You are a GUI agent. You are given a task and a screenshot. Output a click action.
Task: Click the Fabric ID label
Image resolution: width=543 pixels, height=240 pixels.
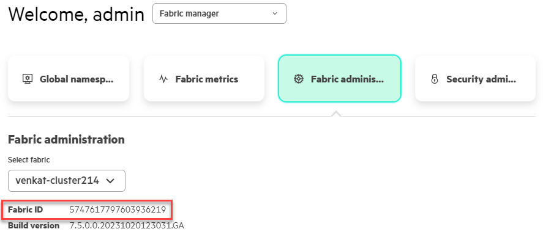pyautogui.click(x=25, y=209)
